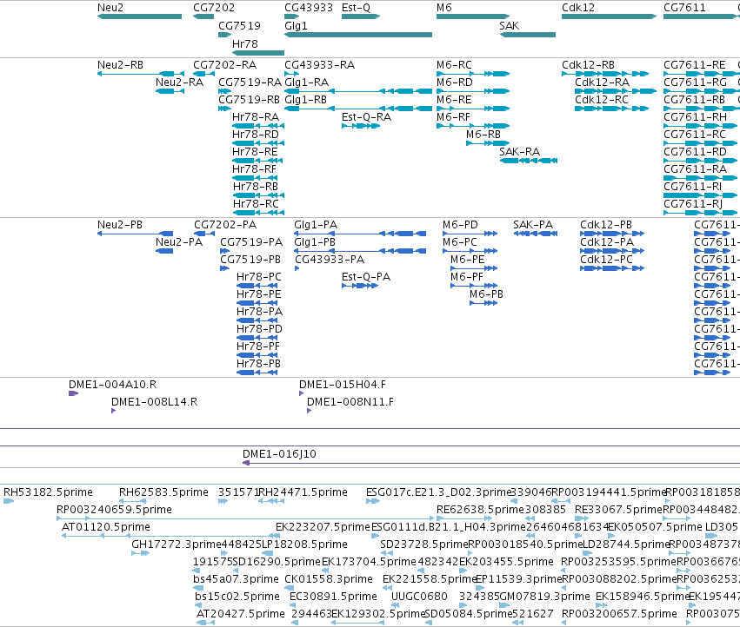
Task: Select the CG43933 gene label
Action: [309, 8]
